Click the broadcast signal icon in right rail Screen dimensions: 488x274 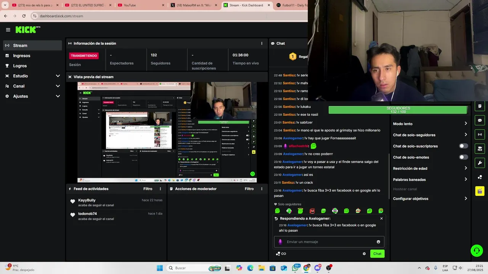480,134
